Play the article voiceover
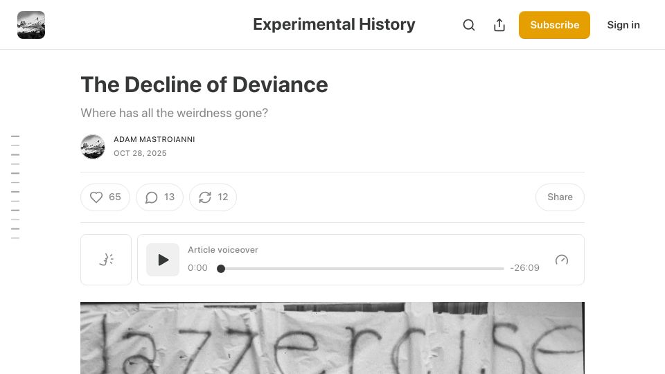 pyautogui.click(x=163, y=260)
